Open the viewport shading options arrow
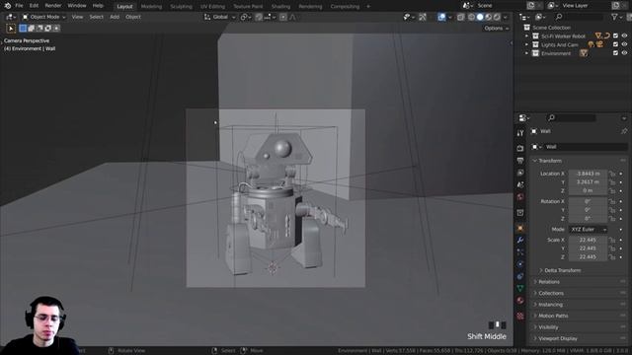Screen dimensions: 632x355 (x=506, y=17)
